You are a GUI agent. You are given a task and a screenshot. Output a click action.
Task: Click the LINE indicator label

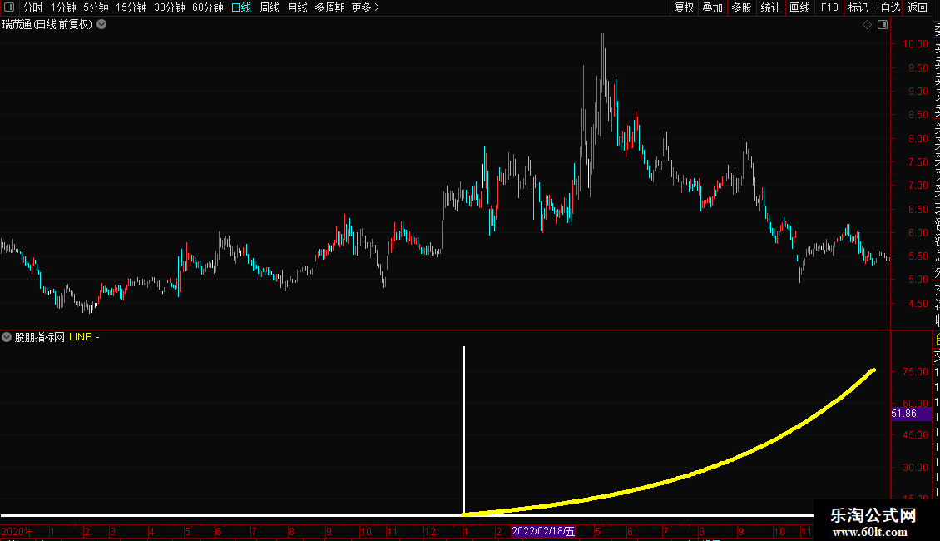click(84, 338)
